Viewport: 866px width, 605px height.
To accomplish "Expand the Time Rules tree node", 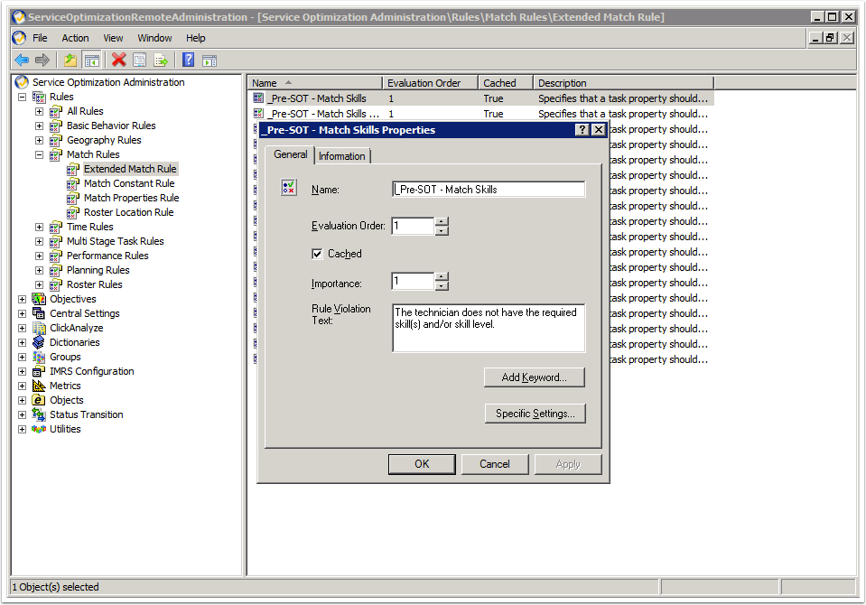I will point(39,227).
